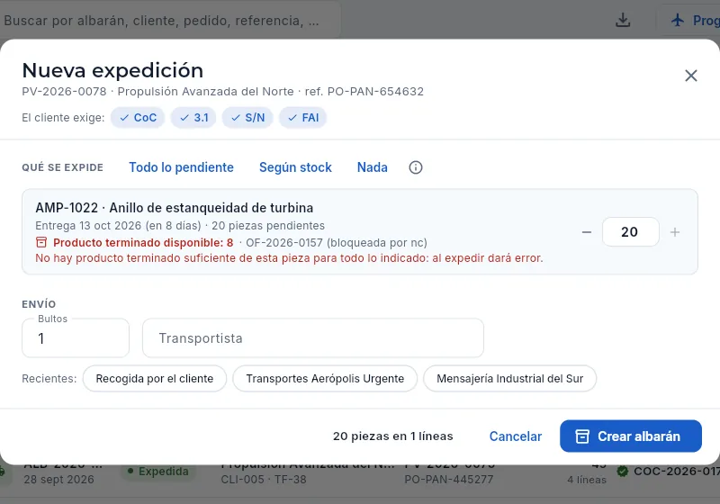Click the quantity field showing 20
Viewport: 720px width, 504px height.
[630, 232]
